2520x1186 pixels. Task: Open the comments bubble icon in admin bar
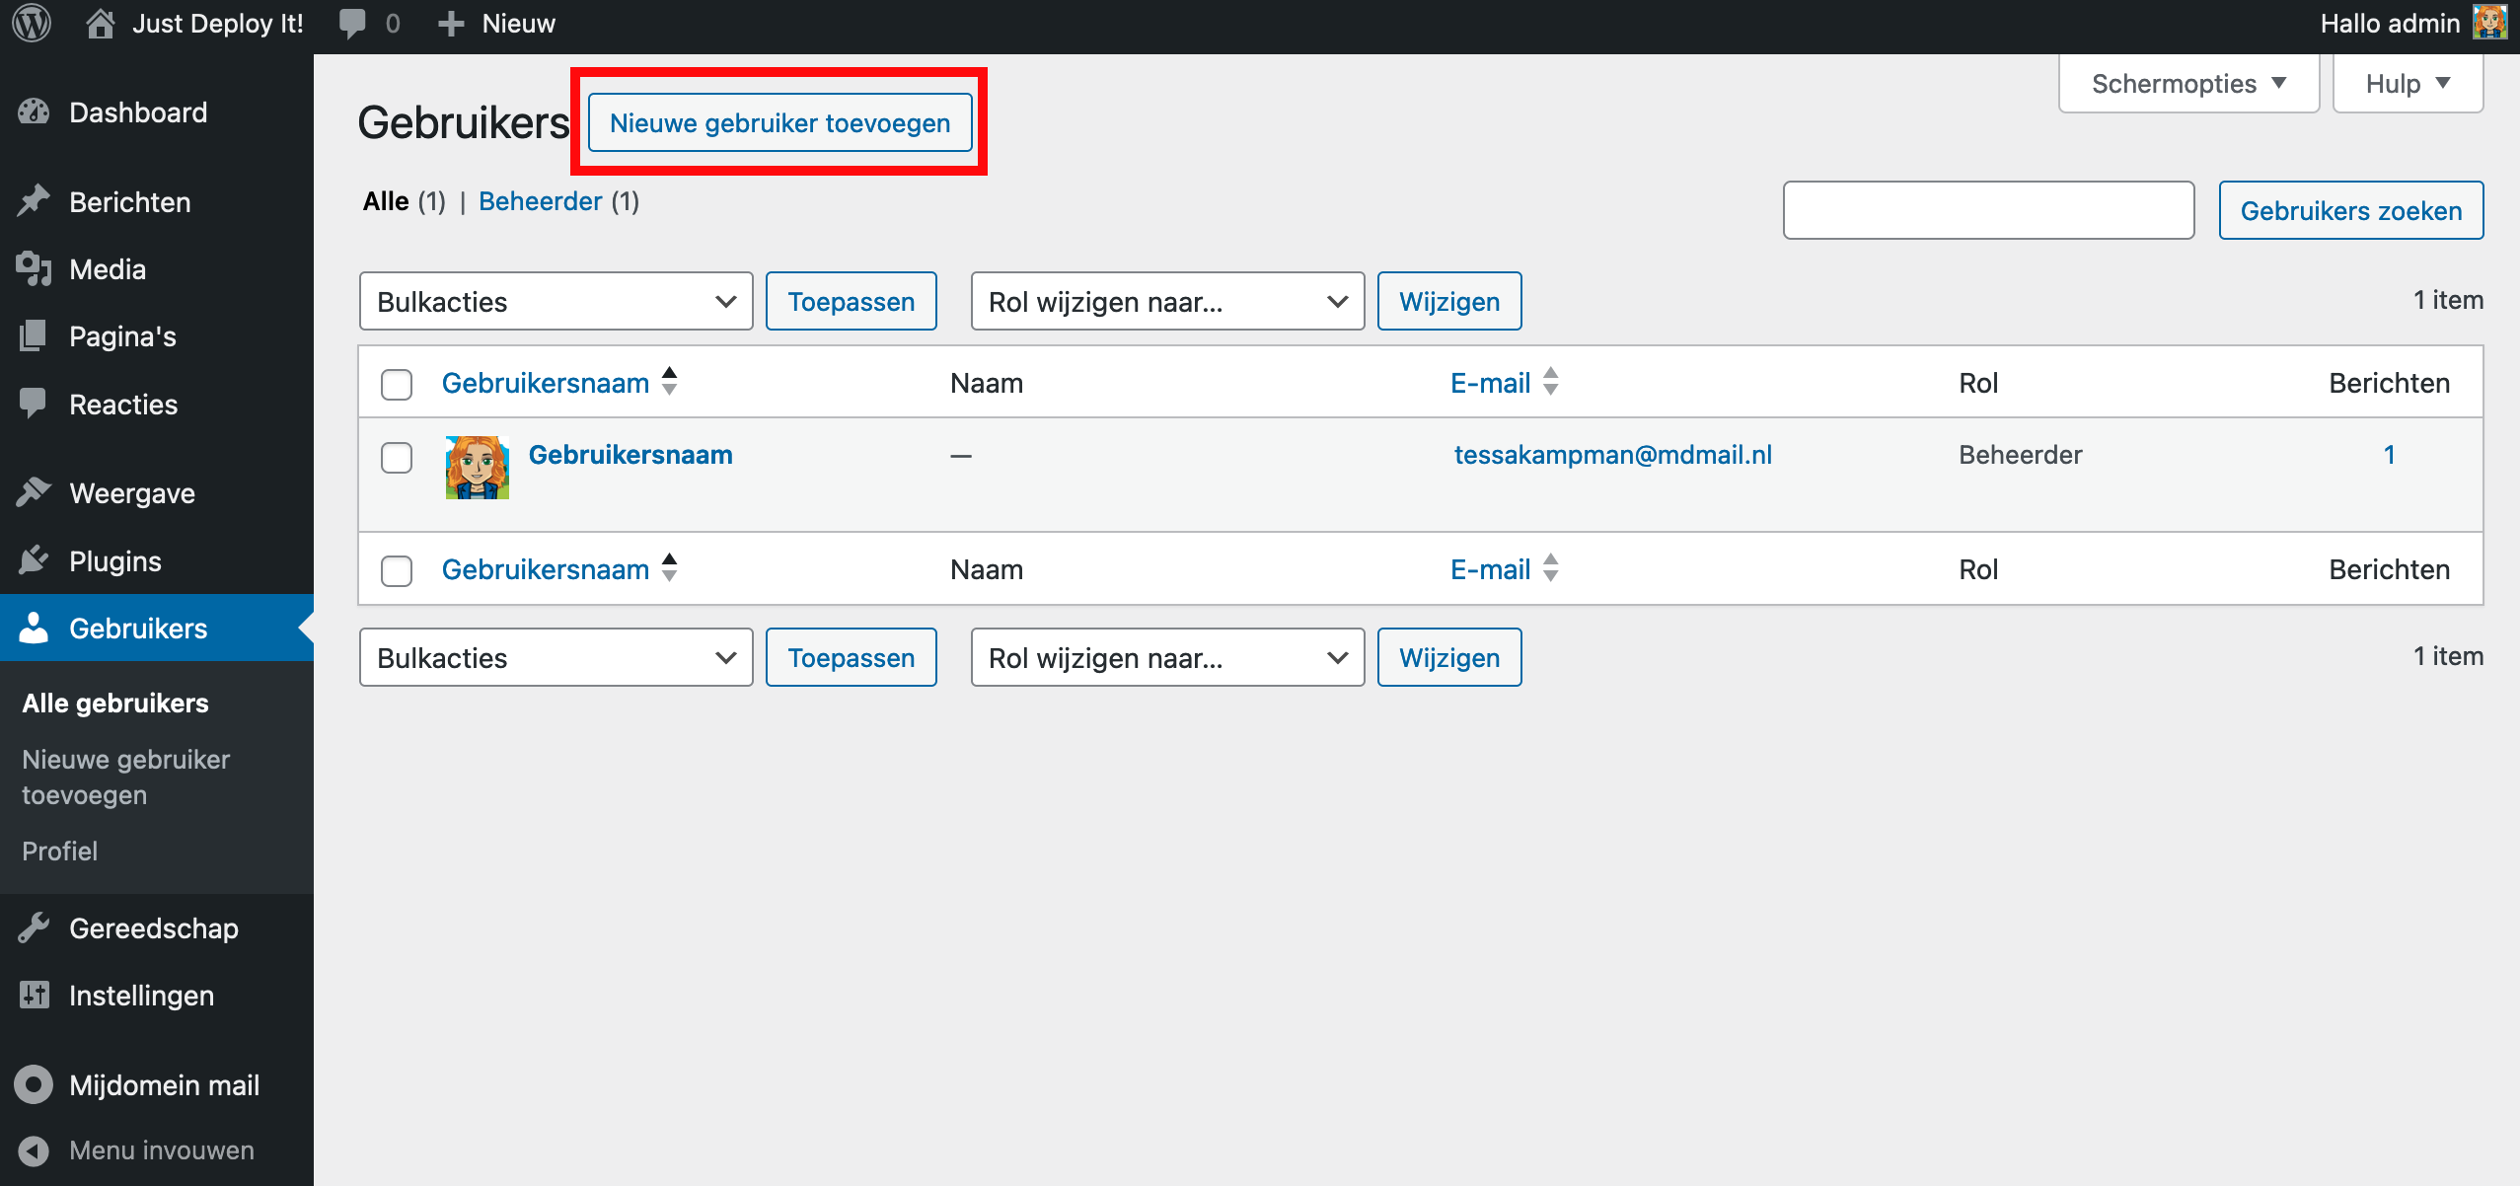pos(352,23)
